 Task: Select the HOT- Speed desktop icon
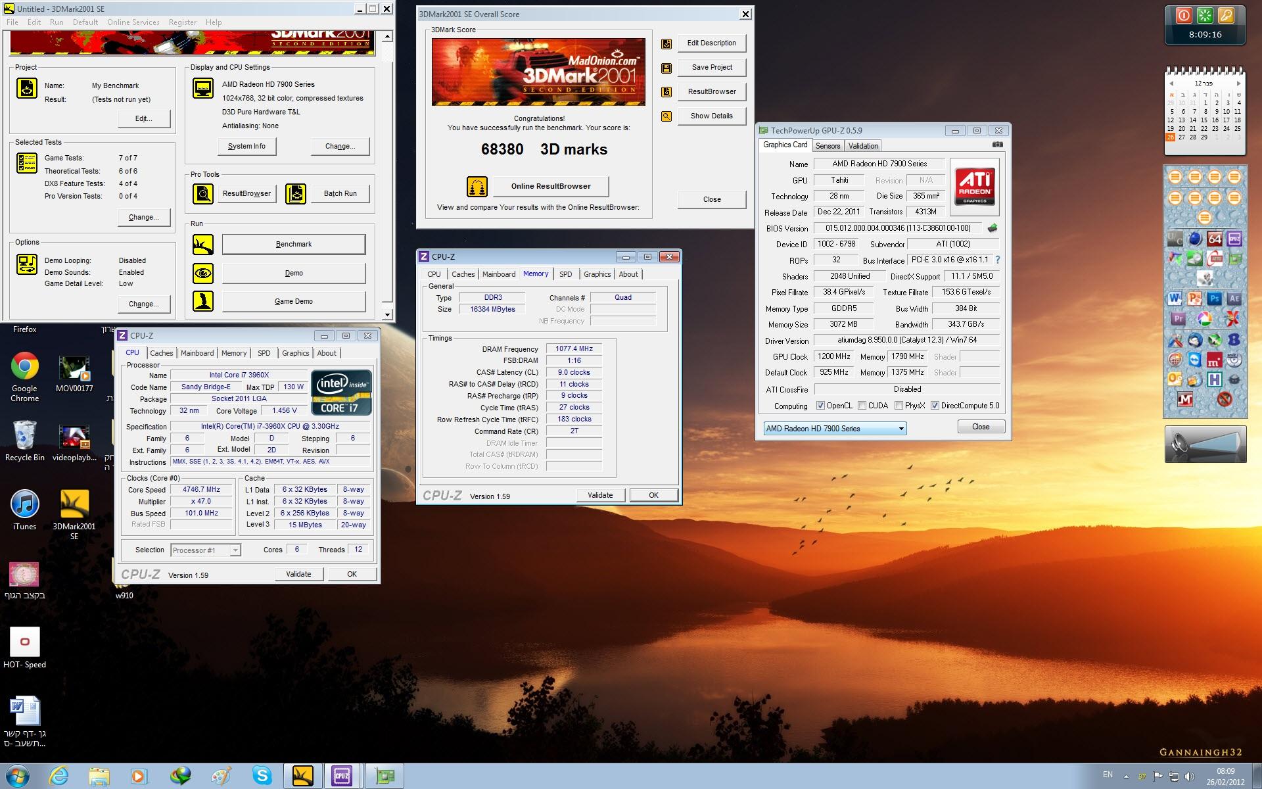(x=24, y=648)
